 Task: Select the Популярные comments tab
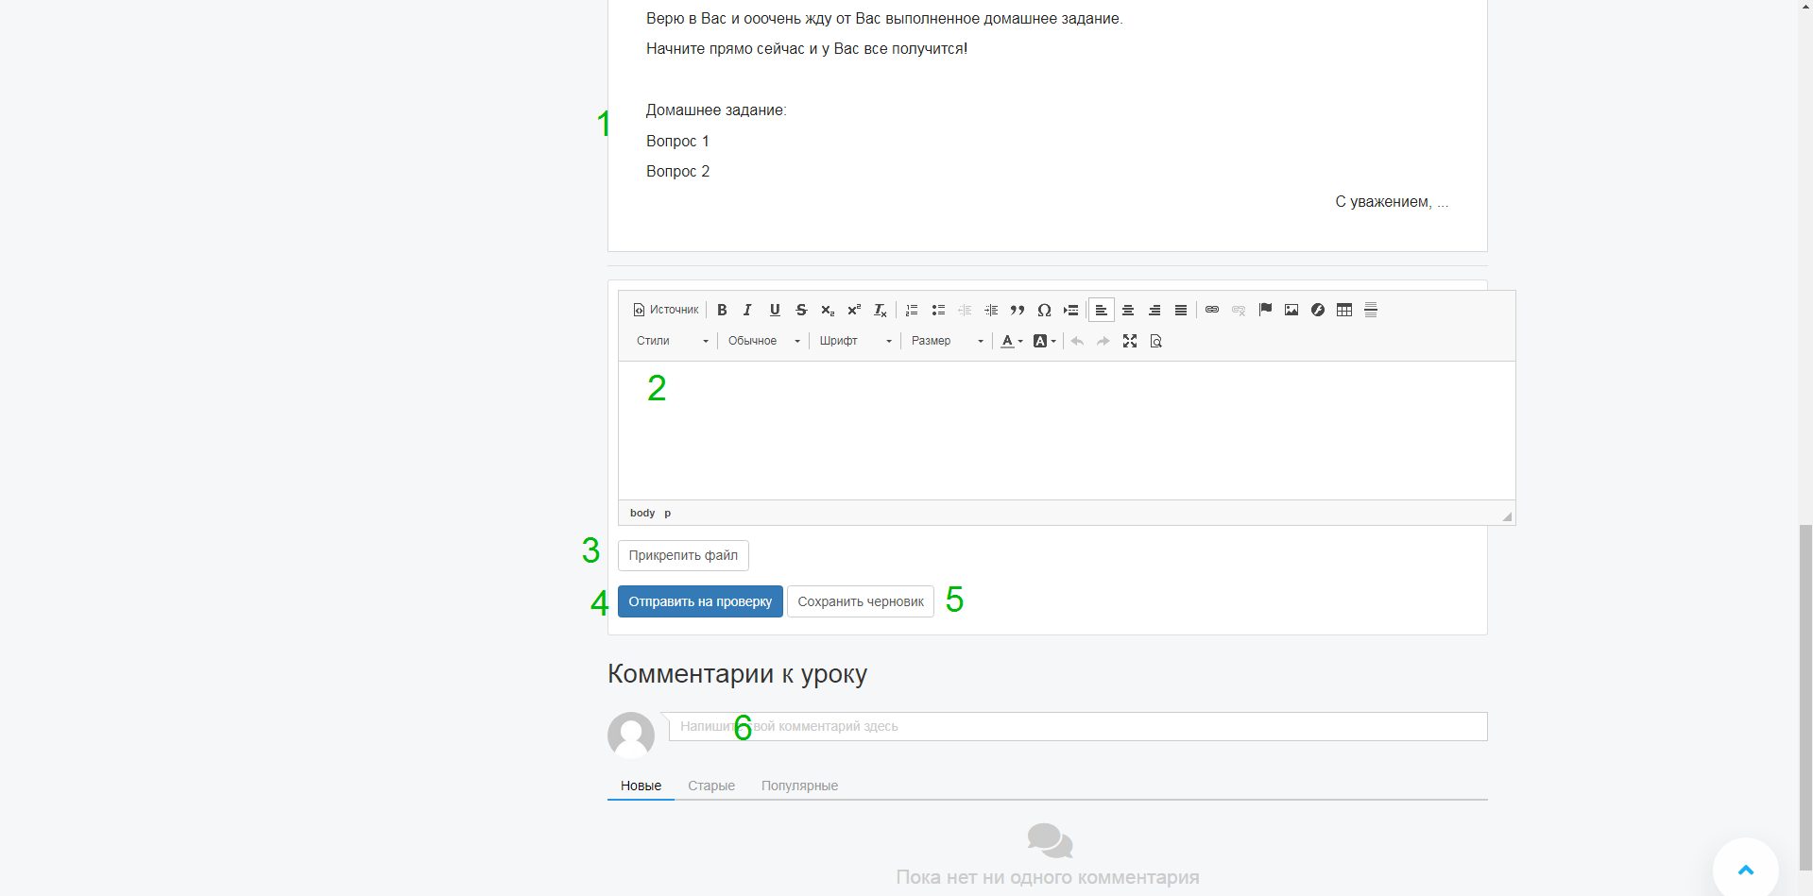tap(799, 786)
